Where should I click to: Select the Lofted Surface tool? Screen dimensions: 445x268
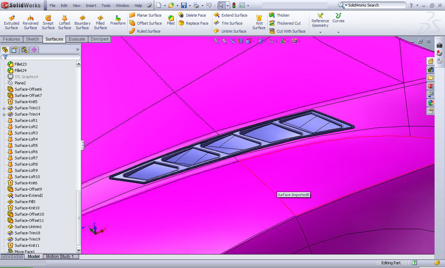64,22
